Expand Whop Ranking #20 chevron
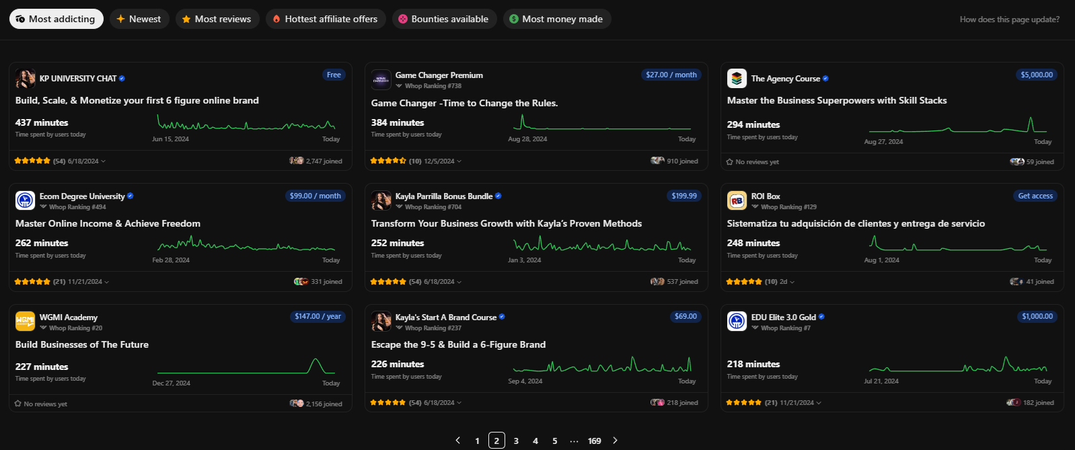 [x=43, y=328]
